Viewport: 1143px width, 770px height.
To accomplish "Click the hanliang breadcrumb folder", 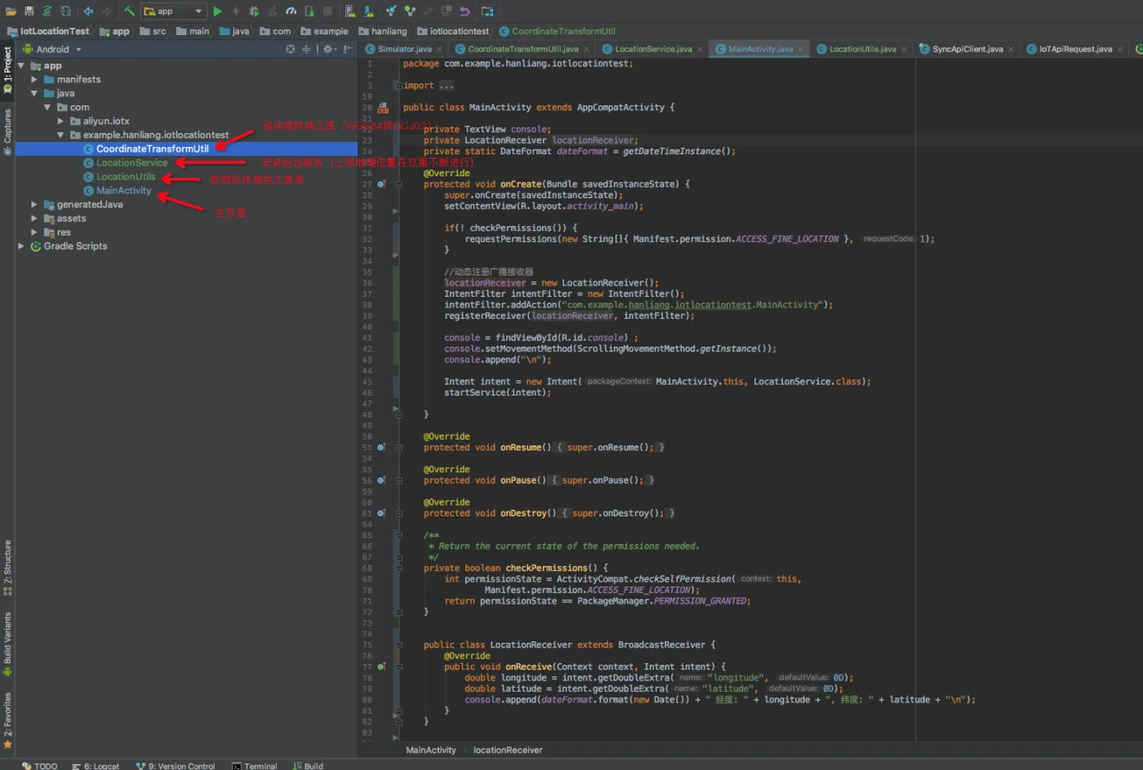I will tap(383, 31).
